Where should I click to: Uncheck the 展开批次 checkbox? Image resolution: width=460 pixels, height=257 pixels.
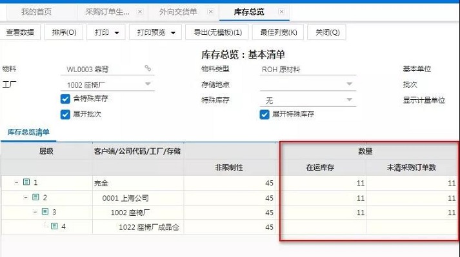point(65,114)
